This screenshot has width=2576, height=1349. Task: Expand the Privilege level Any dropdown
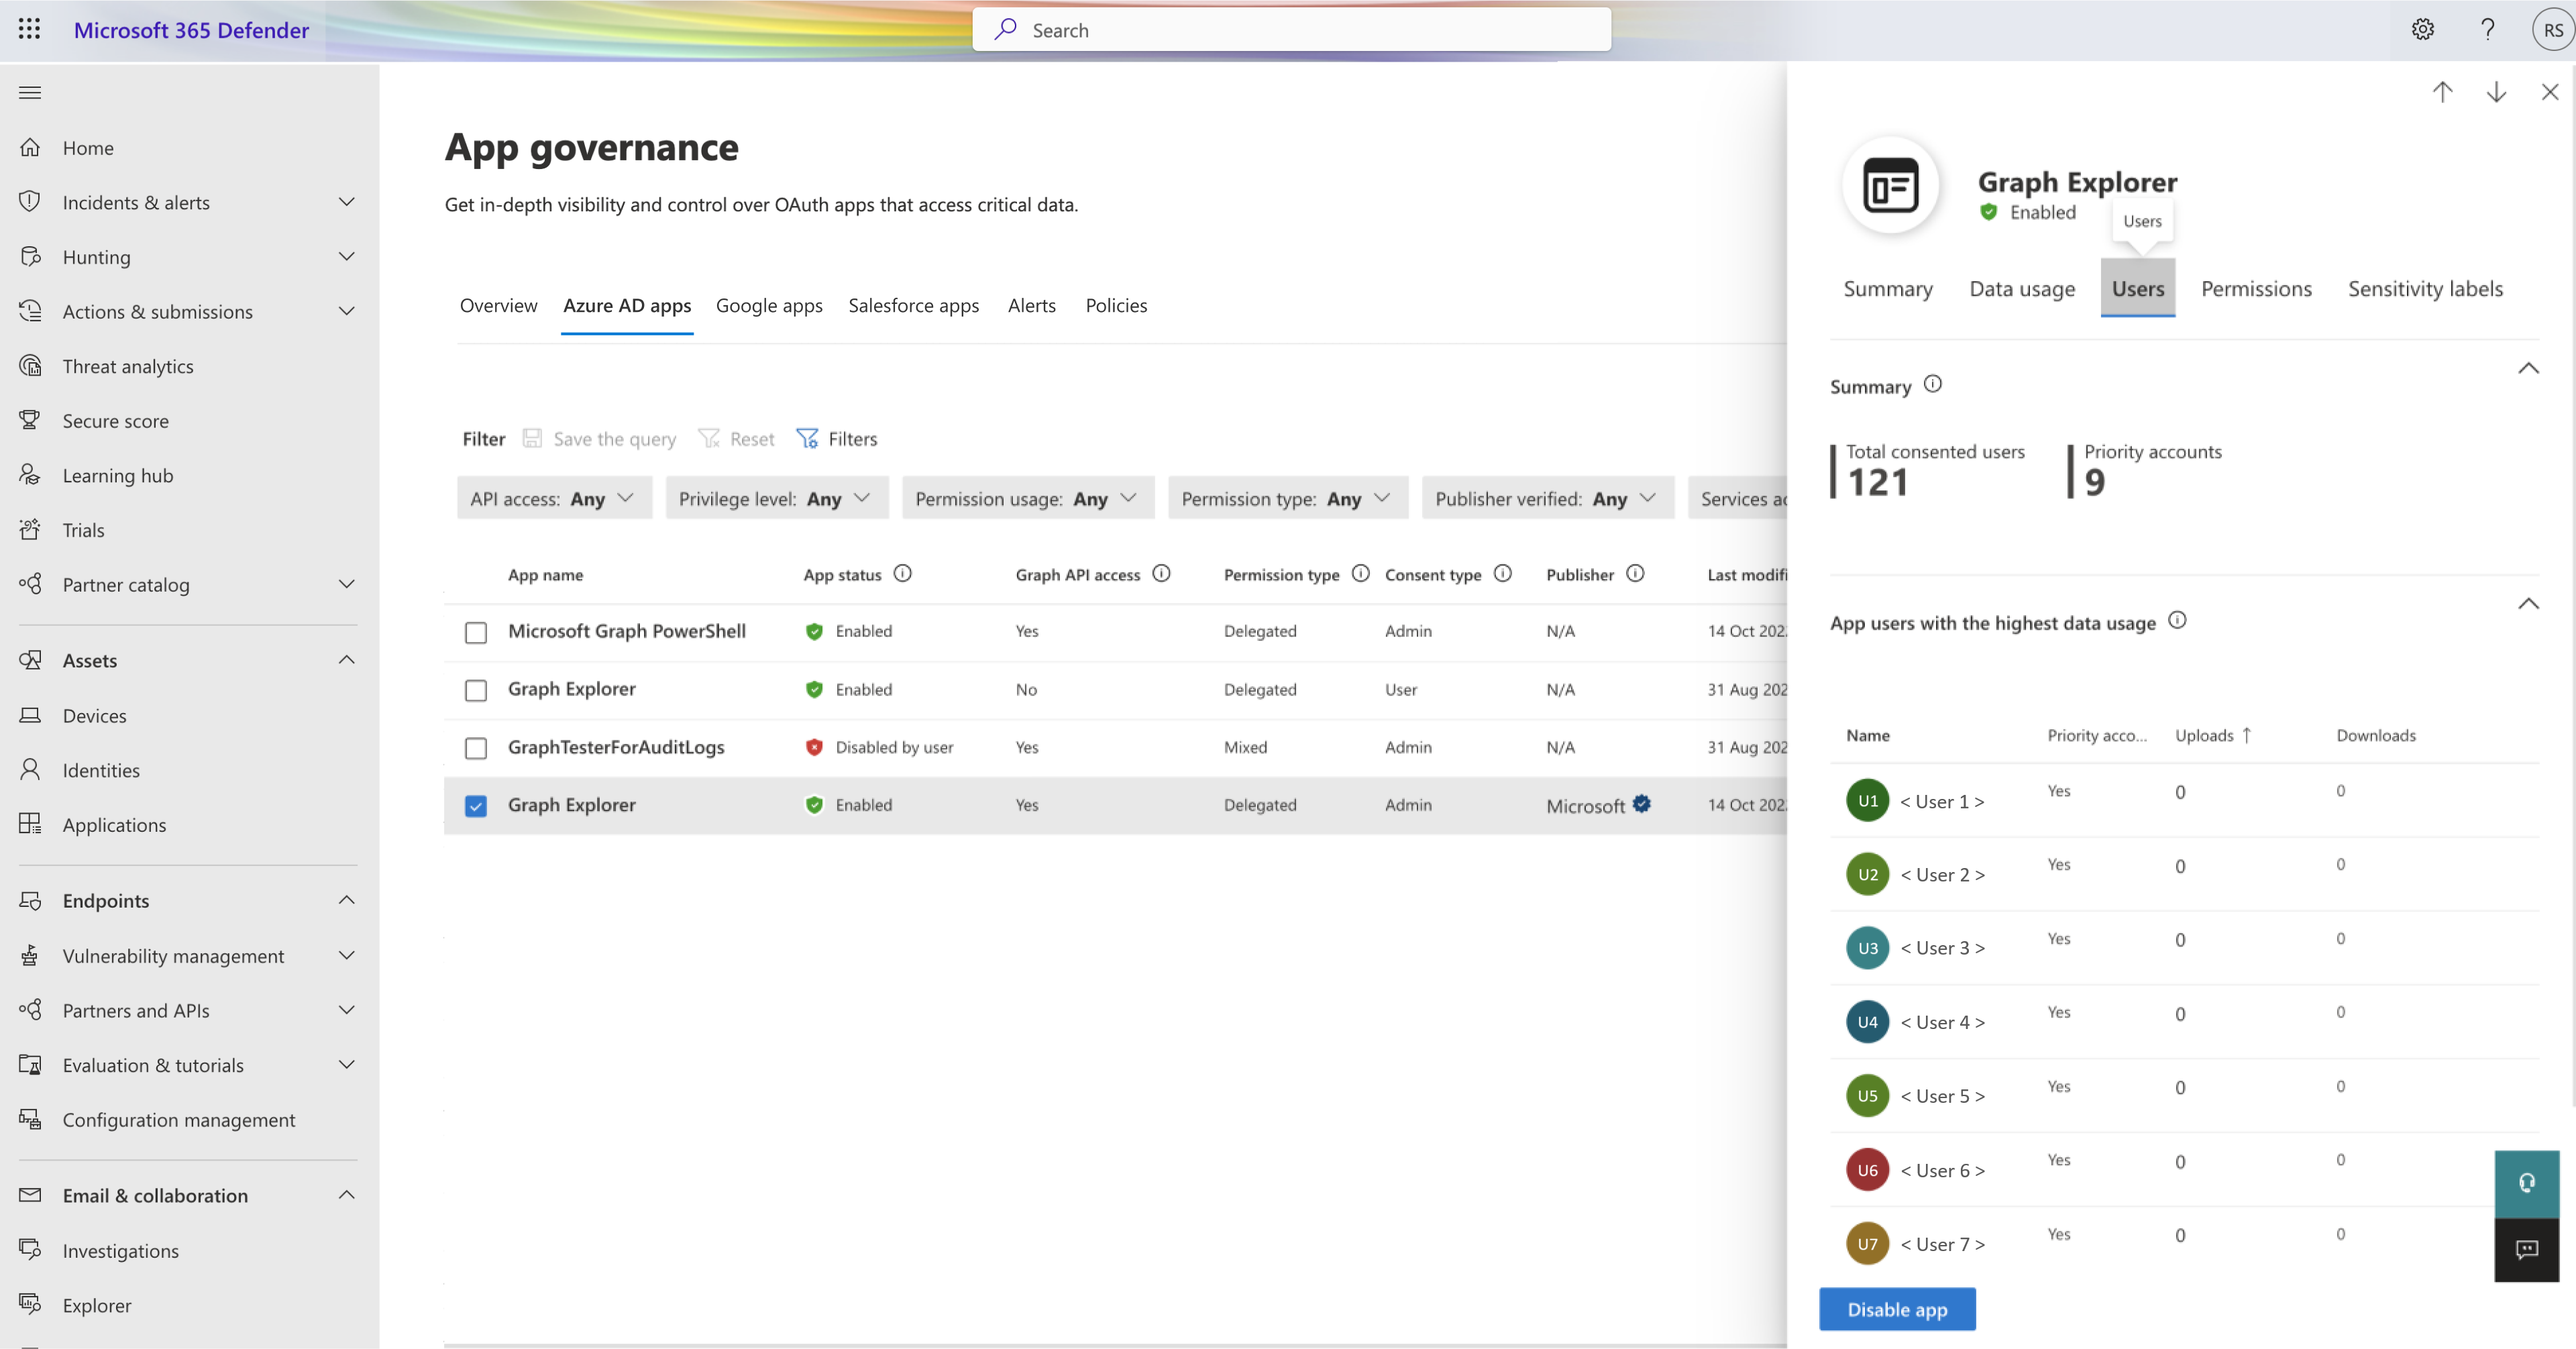(775, 497)
